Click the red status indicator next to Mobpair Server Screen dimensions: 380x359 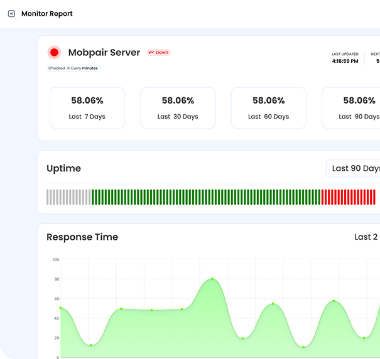pyautogui.click(x=54, y=52)
